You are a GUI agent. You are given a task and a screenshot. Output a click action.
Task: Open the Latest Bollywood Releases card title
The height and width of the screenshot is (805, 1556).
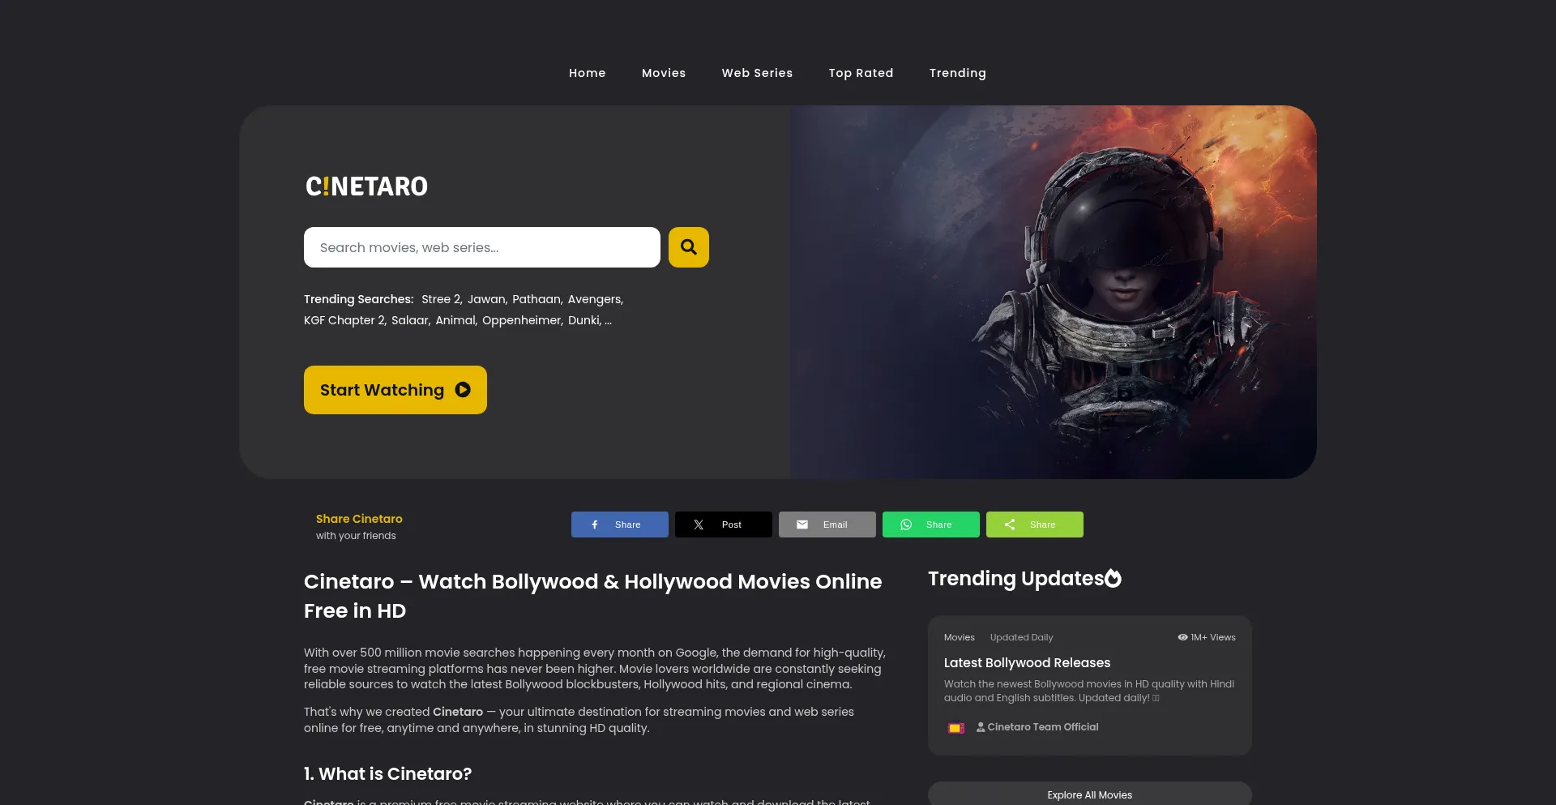(1027, 662)
